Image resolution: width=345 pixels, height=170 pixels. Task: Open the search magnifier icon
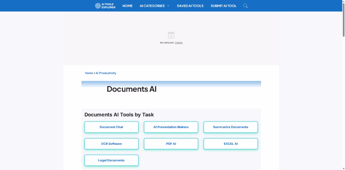(245, 6)
